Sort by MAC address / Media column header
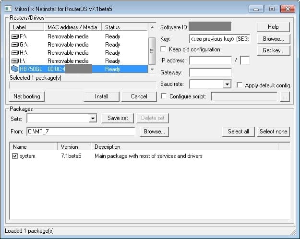 pyautogui.click(x=72, y=27)
